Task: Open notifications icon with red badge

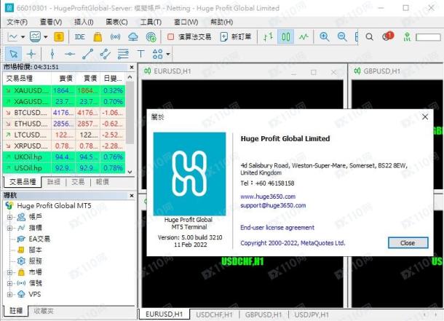Action: point(388,36)
